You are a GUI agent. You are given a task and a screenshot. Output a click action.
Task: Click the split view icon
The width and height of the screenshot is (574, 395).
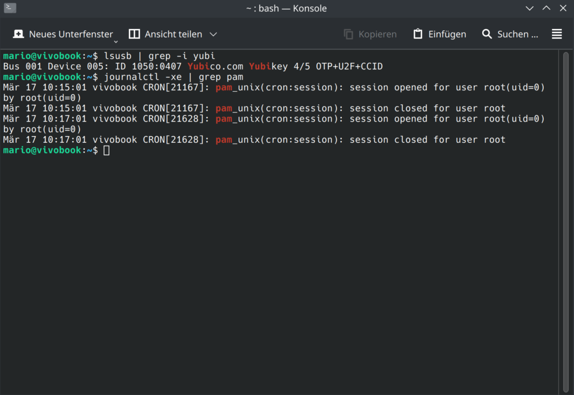[x=135, y=34]
